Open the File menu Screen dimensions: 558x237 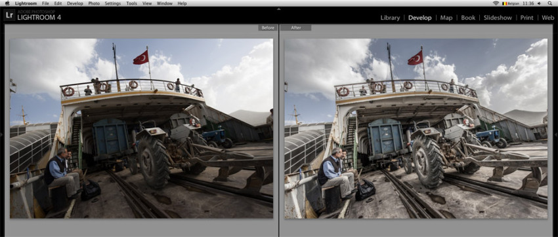click(45, 3)
